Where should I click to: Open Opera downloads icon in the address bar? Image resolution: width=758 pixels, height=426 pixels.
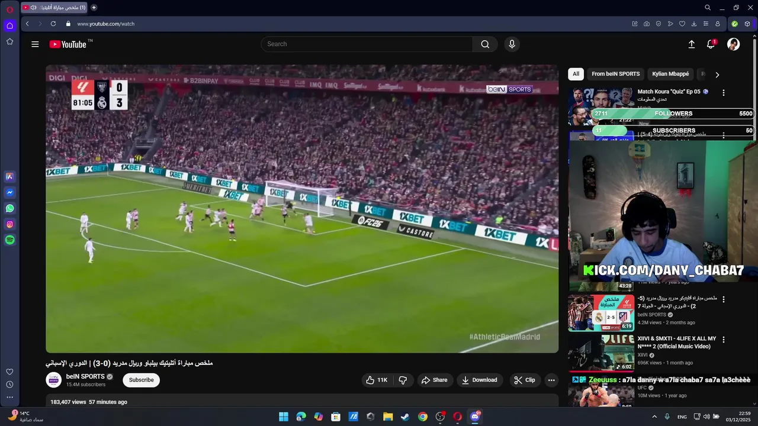pos(694,24)
